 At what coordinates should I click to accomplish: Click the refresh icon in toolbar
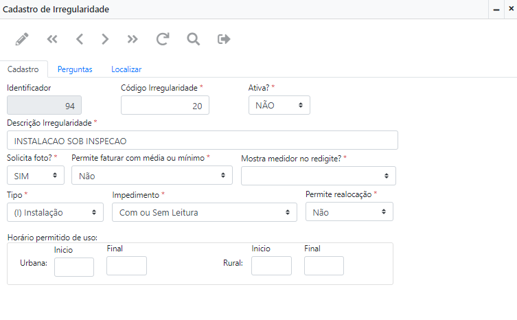[162, 39]
